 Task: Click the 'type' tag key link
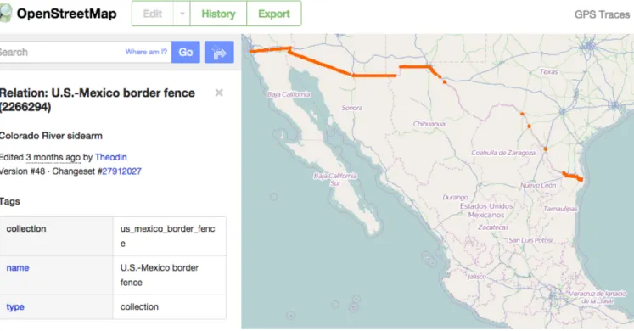pos(15,306)
